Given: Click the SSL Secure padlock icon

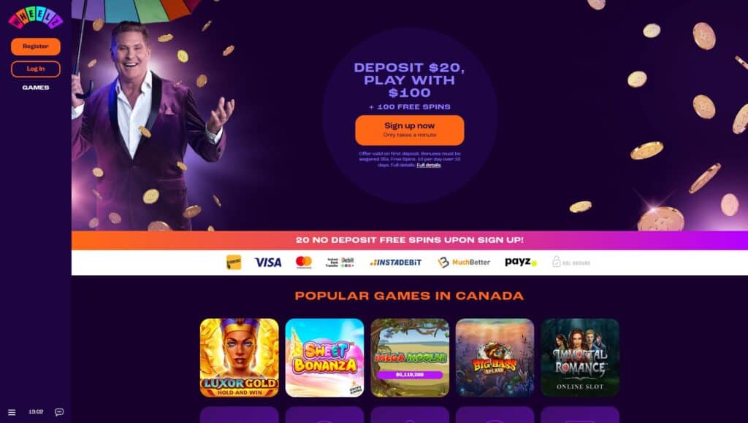Looking at the screenshot, I should click(x=556, y=262).
